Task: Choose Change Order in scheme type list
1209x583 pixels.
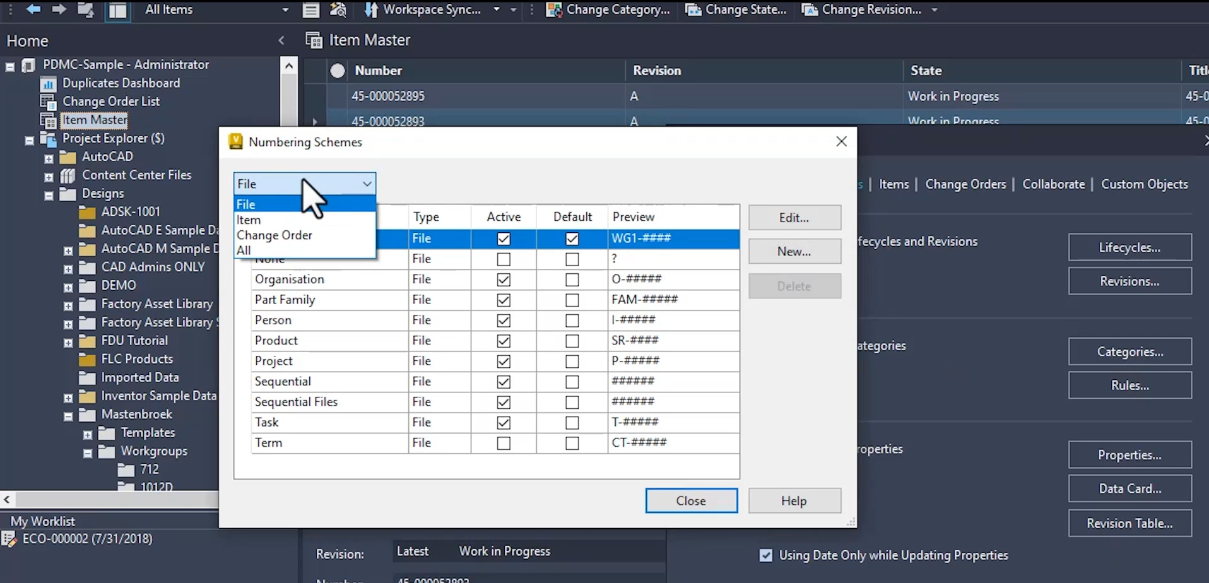Action: tap(305, 235)
